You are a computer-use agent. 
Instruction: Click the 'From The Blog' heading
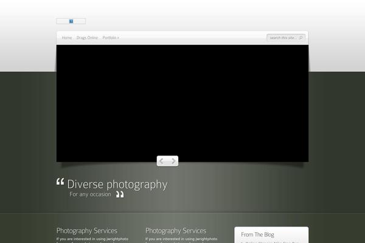(257, 234)
